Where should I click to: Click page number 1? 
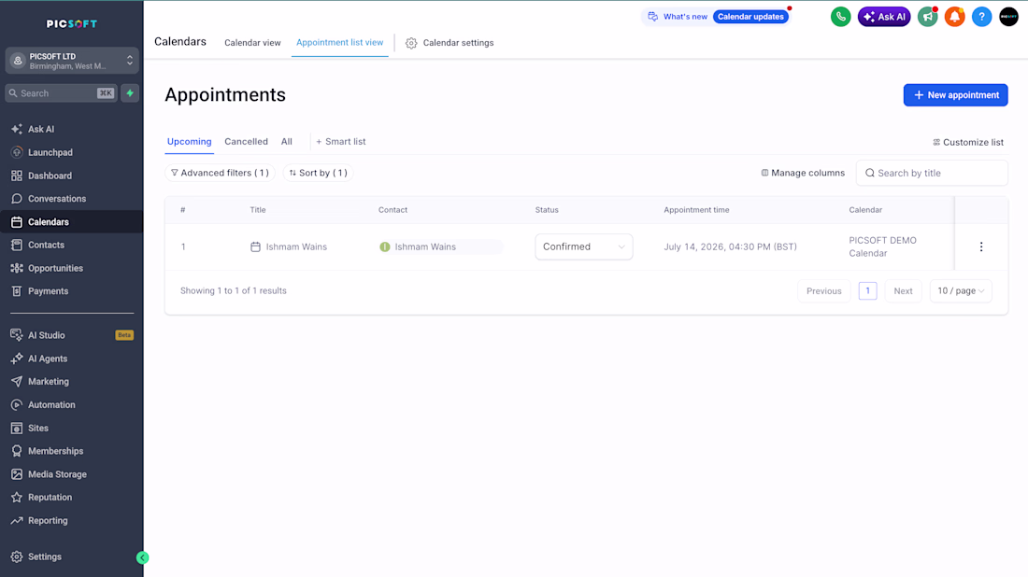[867, 290]
